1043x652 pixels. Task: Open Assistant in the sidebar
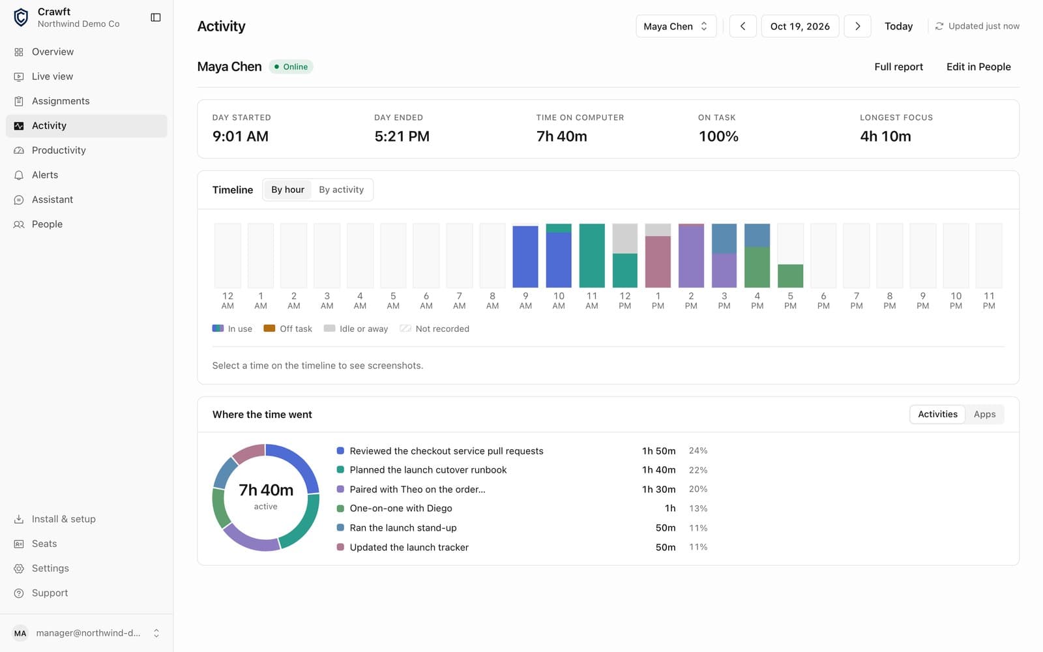pyautogui.click(x=87, y=200)
